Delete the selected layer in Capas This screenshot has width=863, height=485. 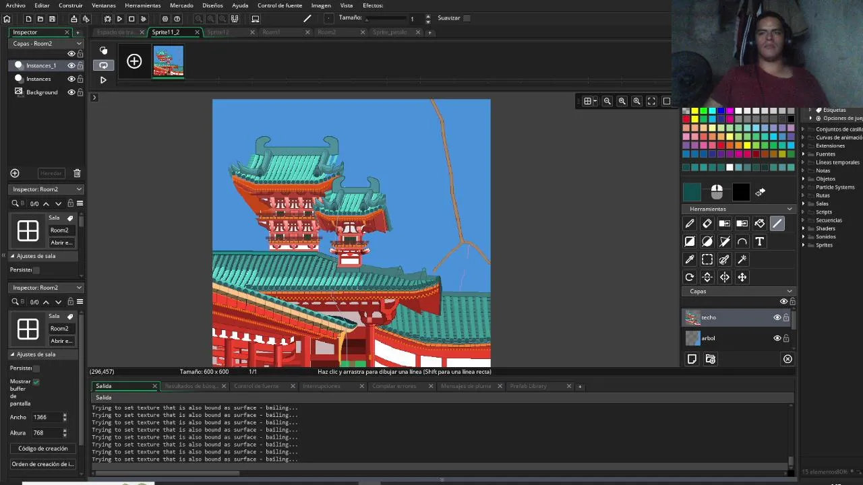tap(787, 359)
